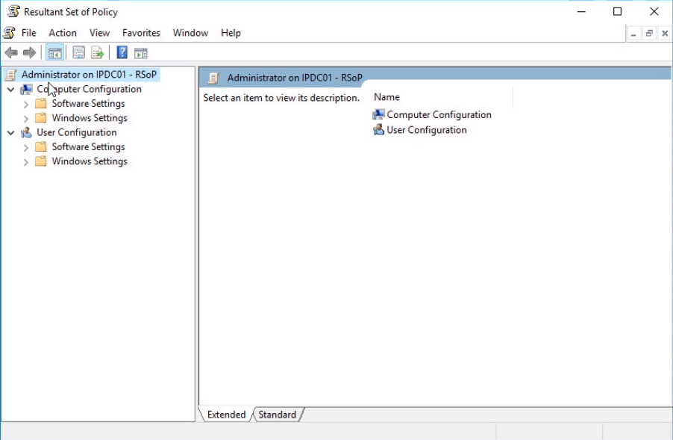Select User Configuration icon in the right pane
Viewport: 673px width, 440px height.
pyautogui.click(x=379, y=130)
